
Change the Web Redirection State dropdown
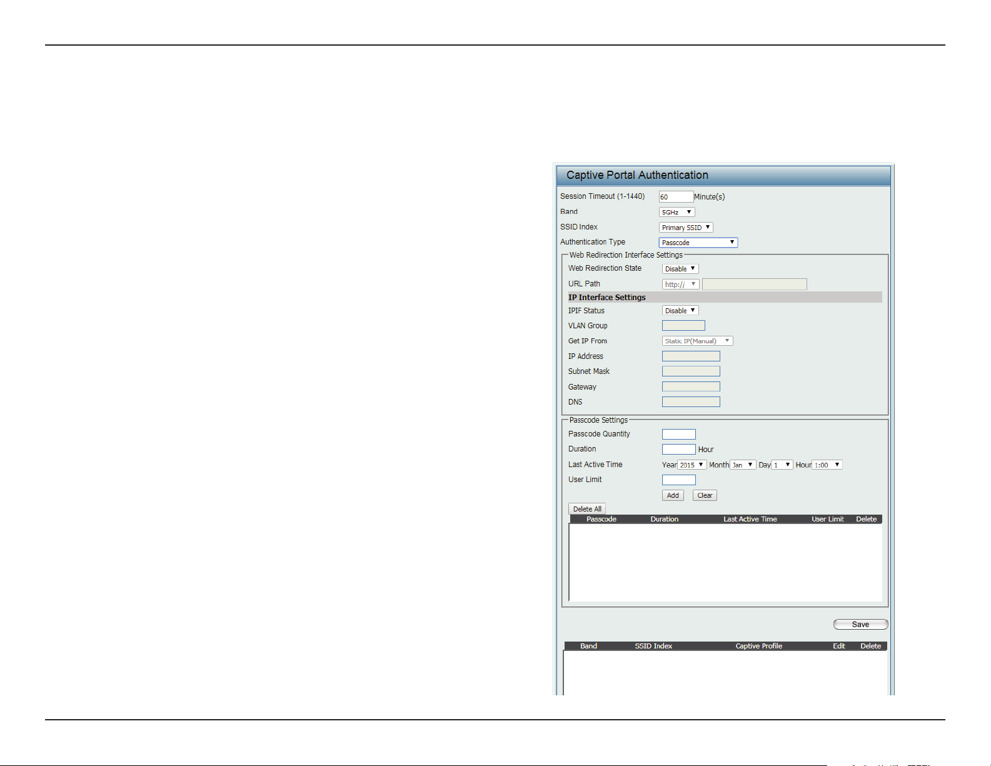click(680, 269)
